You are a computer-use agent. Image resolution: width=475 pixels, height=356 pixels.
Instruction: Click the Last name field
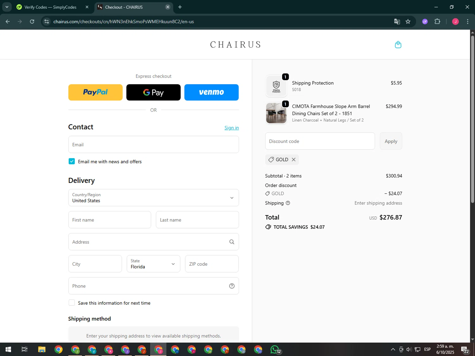point(197,220)
